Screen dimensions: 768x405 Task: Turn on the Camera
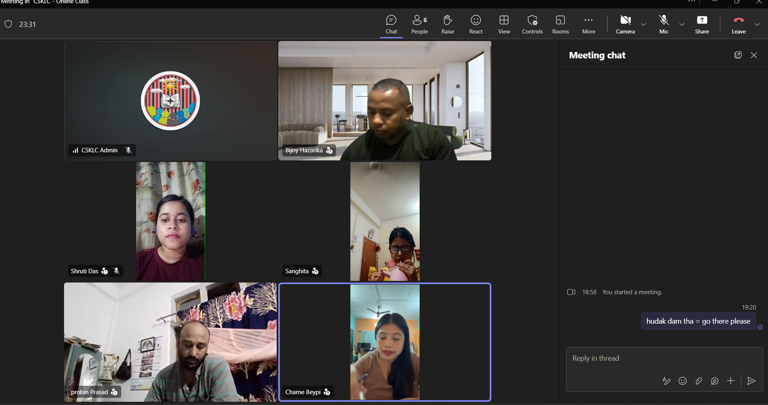(x=625, y=25)
